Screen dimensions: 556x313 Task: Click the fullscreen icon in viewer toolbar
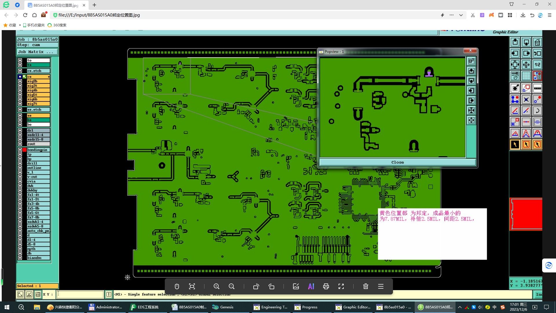point(341,286)
